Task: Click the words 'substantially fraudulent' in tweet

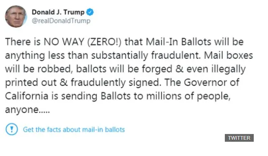Action: [x=146, y=55]
